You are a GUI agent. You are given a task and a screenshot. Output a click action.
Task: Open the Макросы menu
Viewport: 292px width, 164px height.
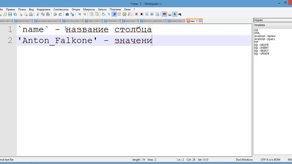(x=89, y=9)
